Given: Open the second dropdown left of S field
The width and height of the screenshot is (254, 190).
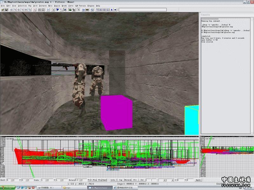Looking at the screenshot, I should pyautogui.click(x=170, y=180).
